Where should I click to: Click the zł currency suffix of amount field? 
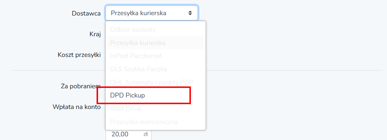click(x=146, y=134)
